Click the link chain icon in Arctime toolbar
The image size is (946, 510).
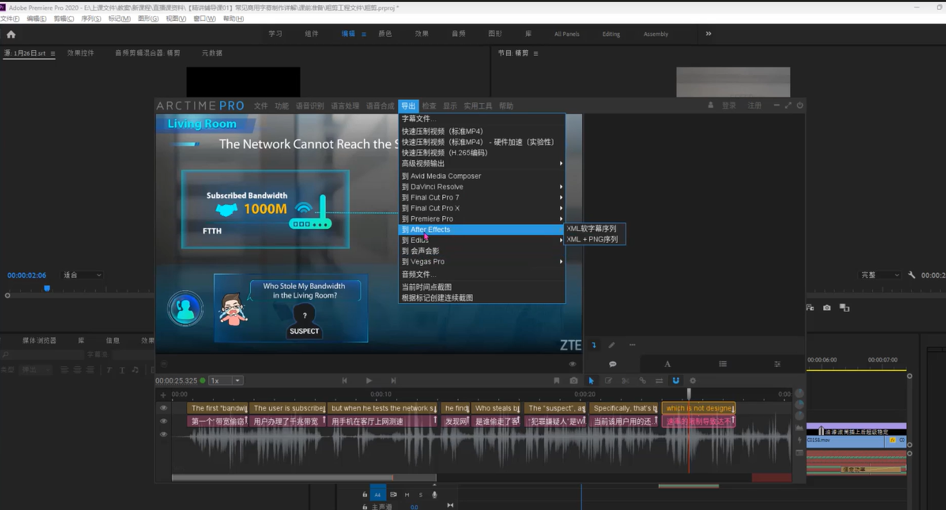point(642,381)
